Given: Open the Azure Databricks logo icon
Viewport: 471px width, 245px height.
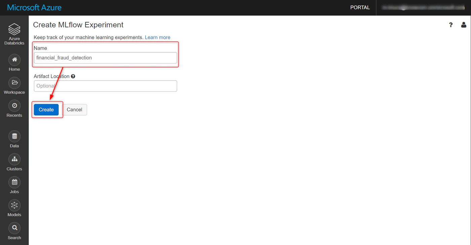Looking at the screenshot, I should tap(14, 30).
